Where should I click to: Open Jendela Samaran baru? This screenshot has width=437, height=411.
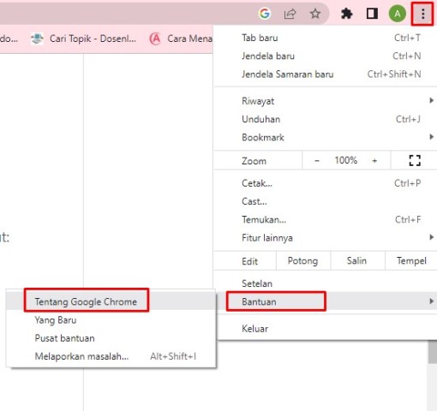[326, 74]
